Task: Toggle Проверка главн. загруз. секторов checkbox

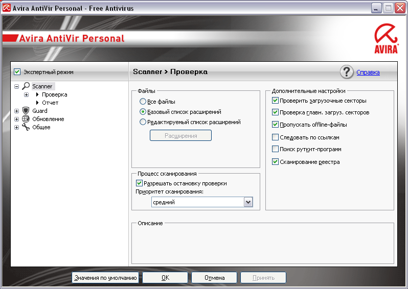Action: point(275,112)
